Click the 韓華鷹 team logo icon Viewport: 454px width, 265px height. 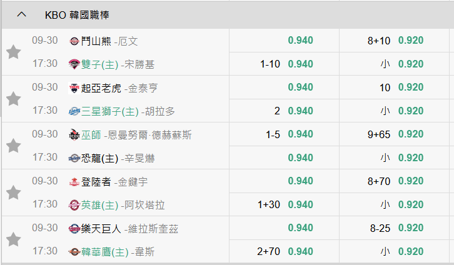tap(74, 252)
